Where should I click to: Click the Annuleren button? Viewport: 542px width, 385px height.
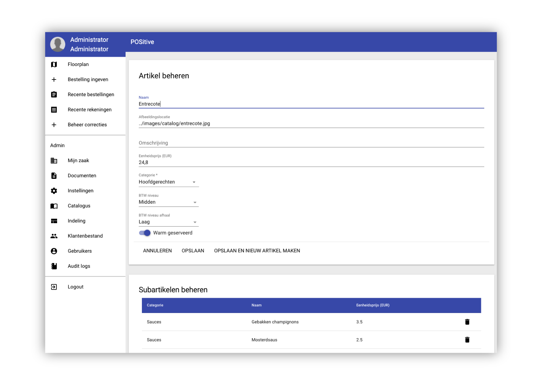157,251
